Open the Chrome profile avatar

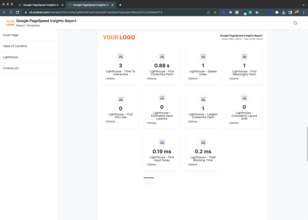pos(297,12)
